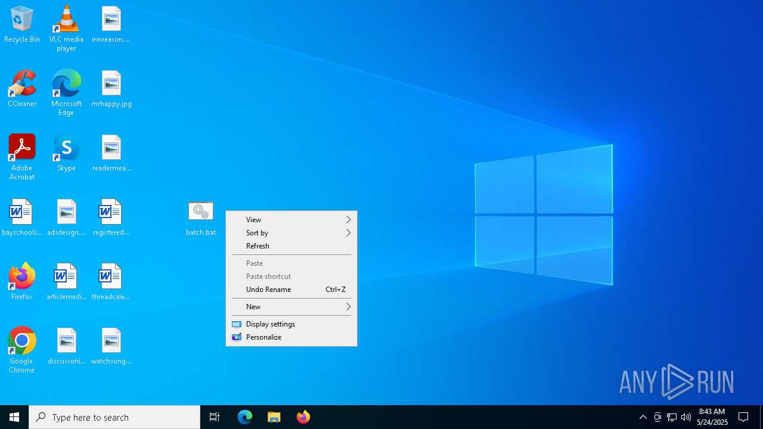Screen dimensions: 763x429
Task: Open the taskbar clock and date
Action: [x=712, y=417]
